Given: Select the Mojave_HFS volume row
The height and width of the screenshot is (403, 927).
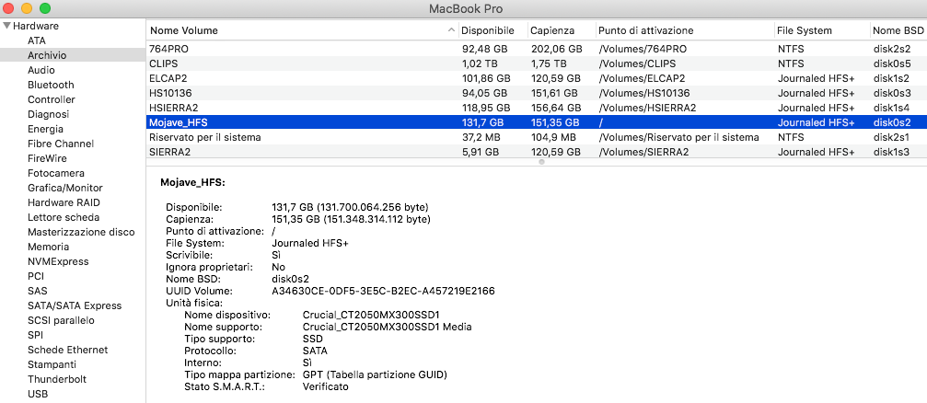Looking at the screenshot, I should point(537,122).
